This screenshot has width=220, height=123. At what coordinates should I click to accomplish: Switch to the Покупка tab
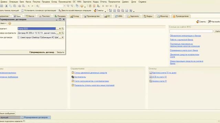[x=44, y=16]
